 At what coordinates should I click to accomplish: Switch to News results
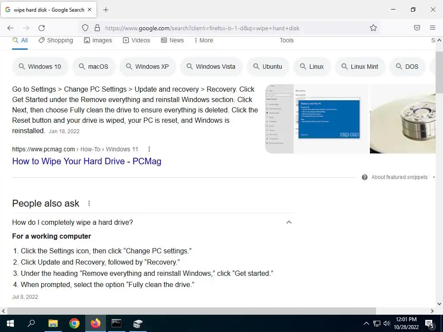tap(172, 40)
